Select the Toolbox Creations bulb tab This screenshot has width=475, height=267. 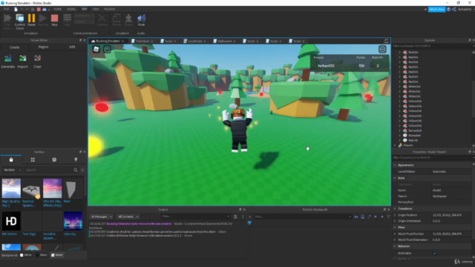[76, 159]
